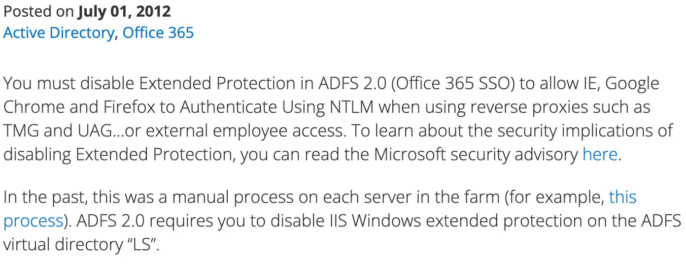
Task: Click the quoted text “LS”
Action: pyautogui.click(x=141, y=245)
